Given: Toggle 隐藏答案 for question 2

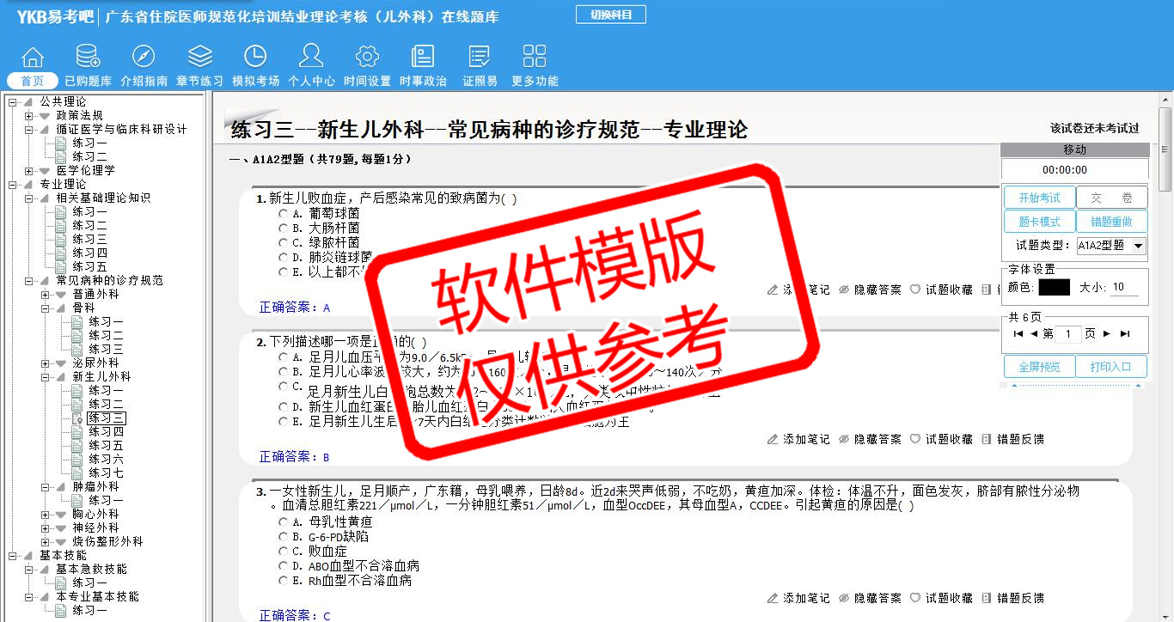Looking at the screenshot, I should [x=870, y=439].
